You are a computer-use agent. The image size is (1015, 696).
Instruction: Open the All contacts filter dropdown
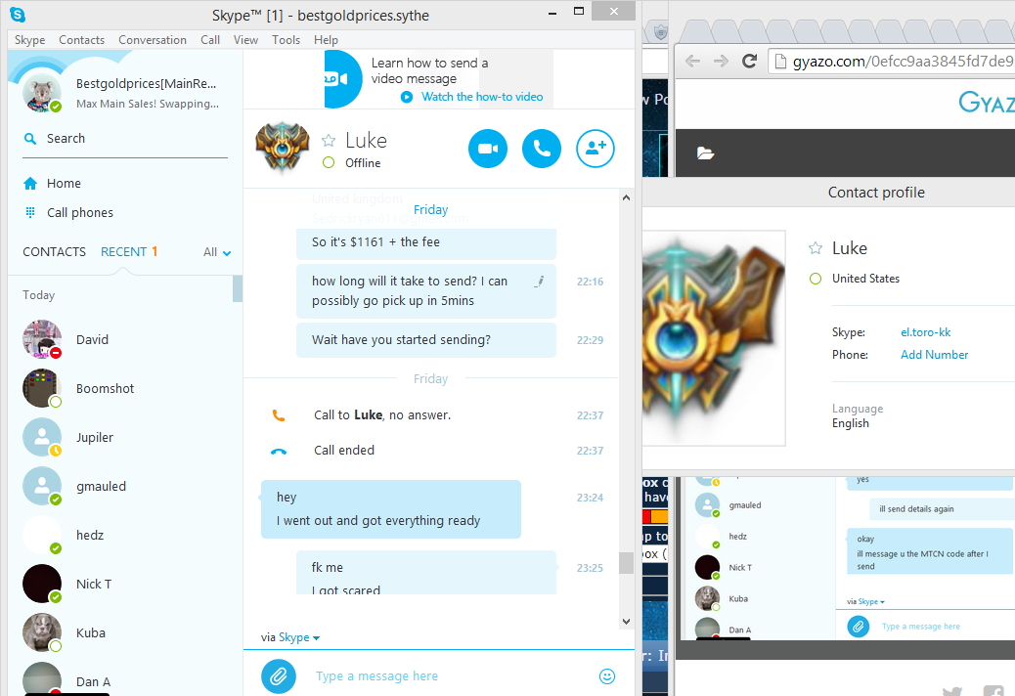point(217,252)
